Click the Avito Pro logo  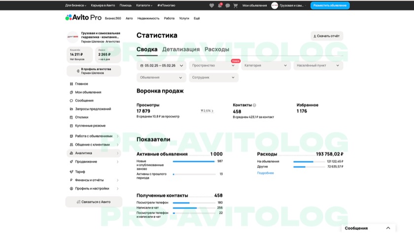click(83, 18)
